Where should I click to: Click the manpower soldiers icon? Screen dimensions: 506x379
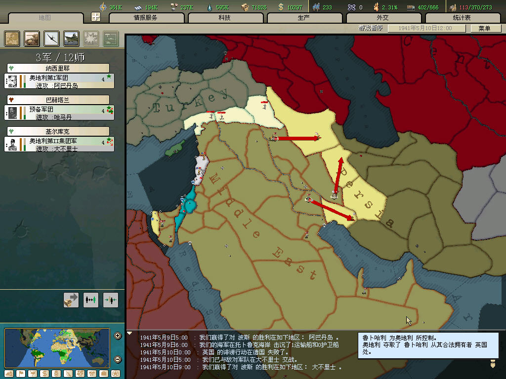[316, 7]
